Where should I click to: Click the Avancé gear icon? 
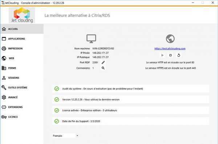[x=4, y=97]
